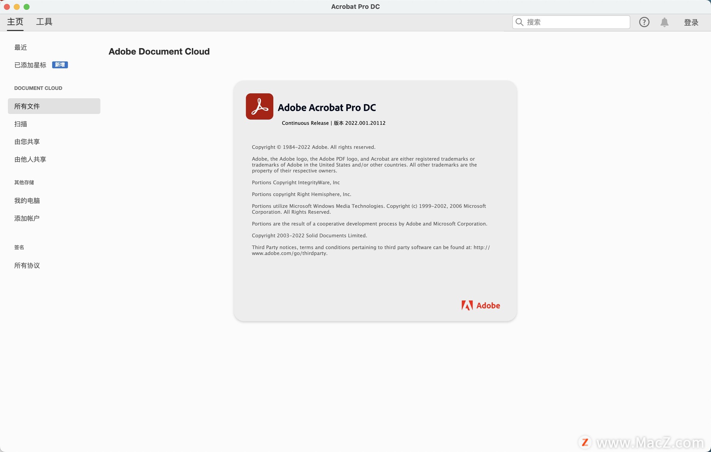Click the 签名 section label
The width and height of the screenshot is (711, 452).
19,247
